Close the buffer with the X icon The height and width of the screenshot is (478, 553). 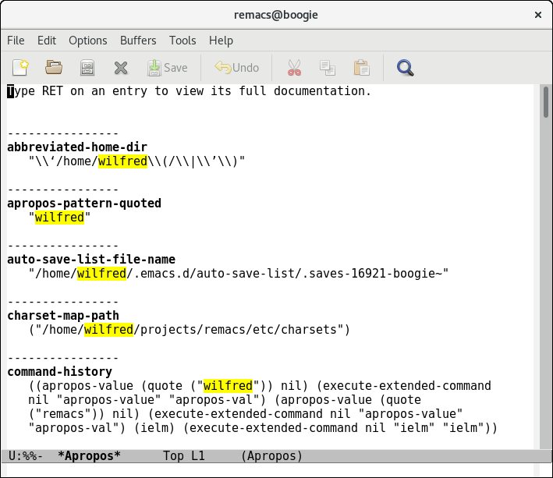(x=121, y=67)
